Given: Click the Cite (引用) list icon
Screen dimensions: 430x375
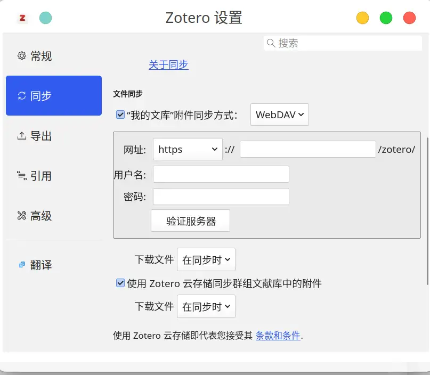Looking at the screenshot, I should (x=22, y=176).
